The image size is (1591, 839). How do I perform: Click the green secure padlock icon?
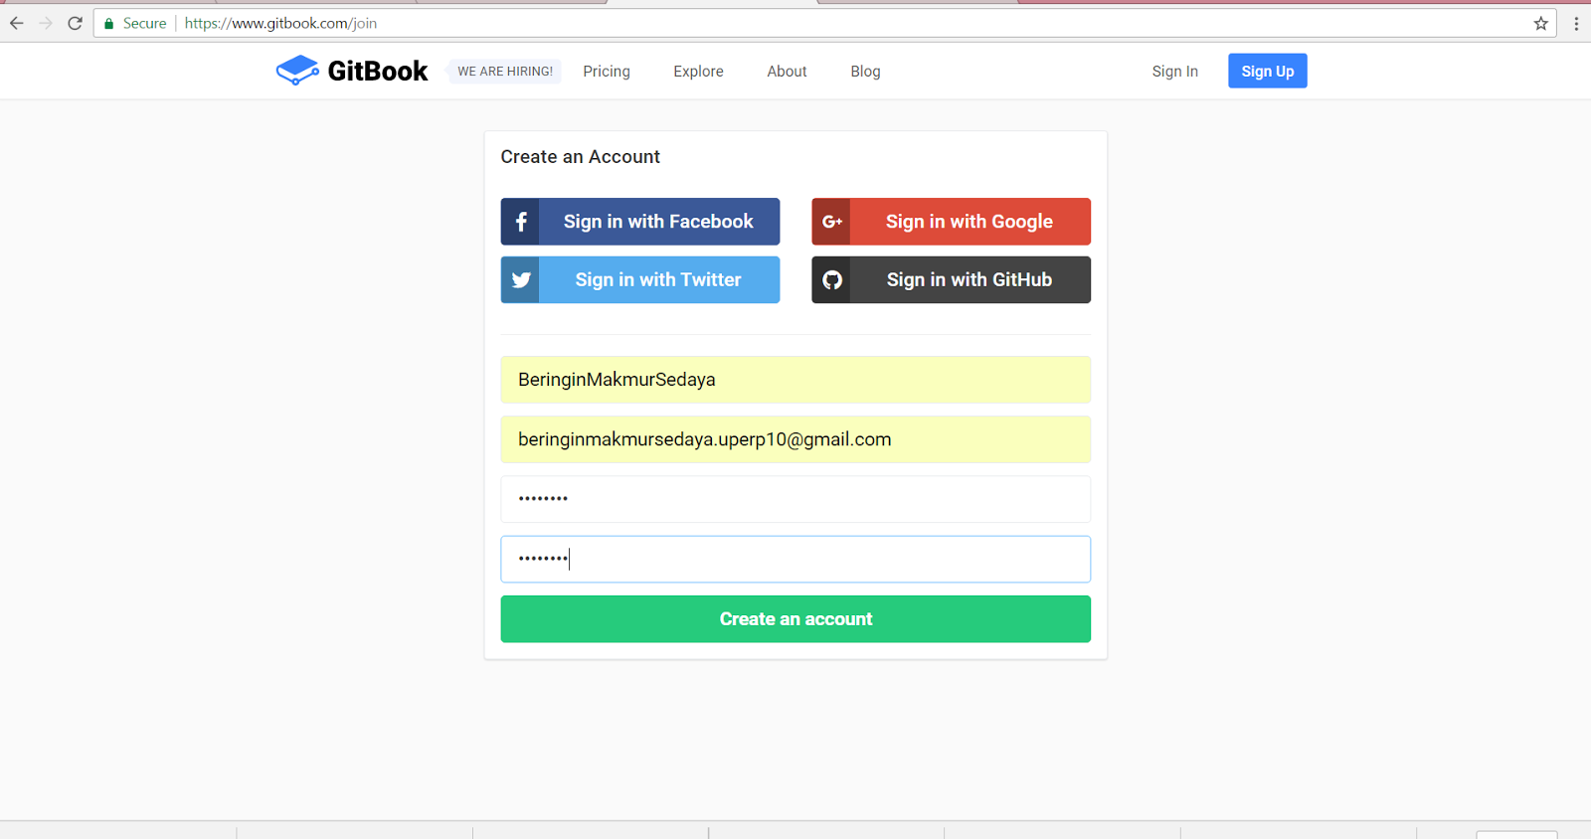click(108, 23)
